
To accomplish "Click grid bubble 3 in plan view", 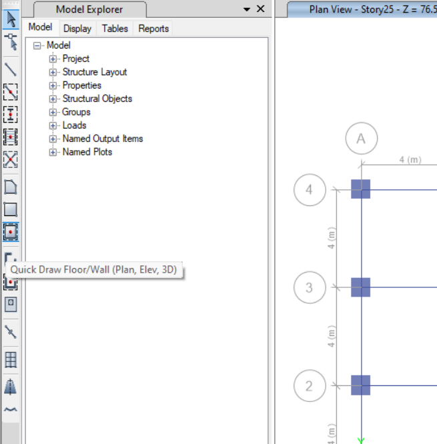I will 310,287.
